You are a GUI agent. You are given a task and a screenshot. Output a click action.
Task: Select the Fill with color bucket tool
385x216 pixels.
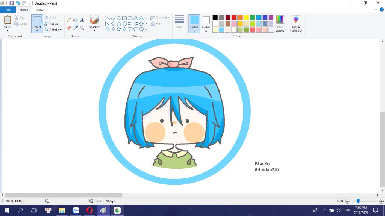click(x=75, y=20)
